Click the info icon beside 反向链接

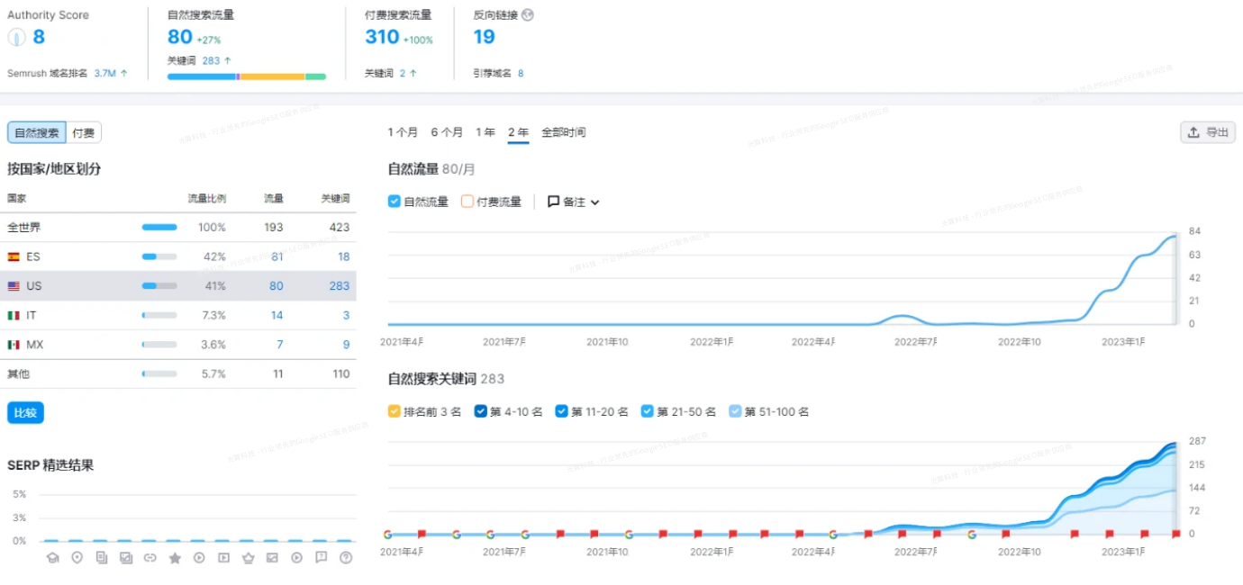tap(529, 14)
